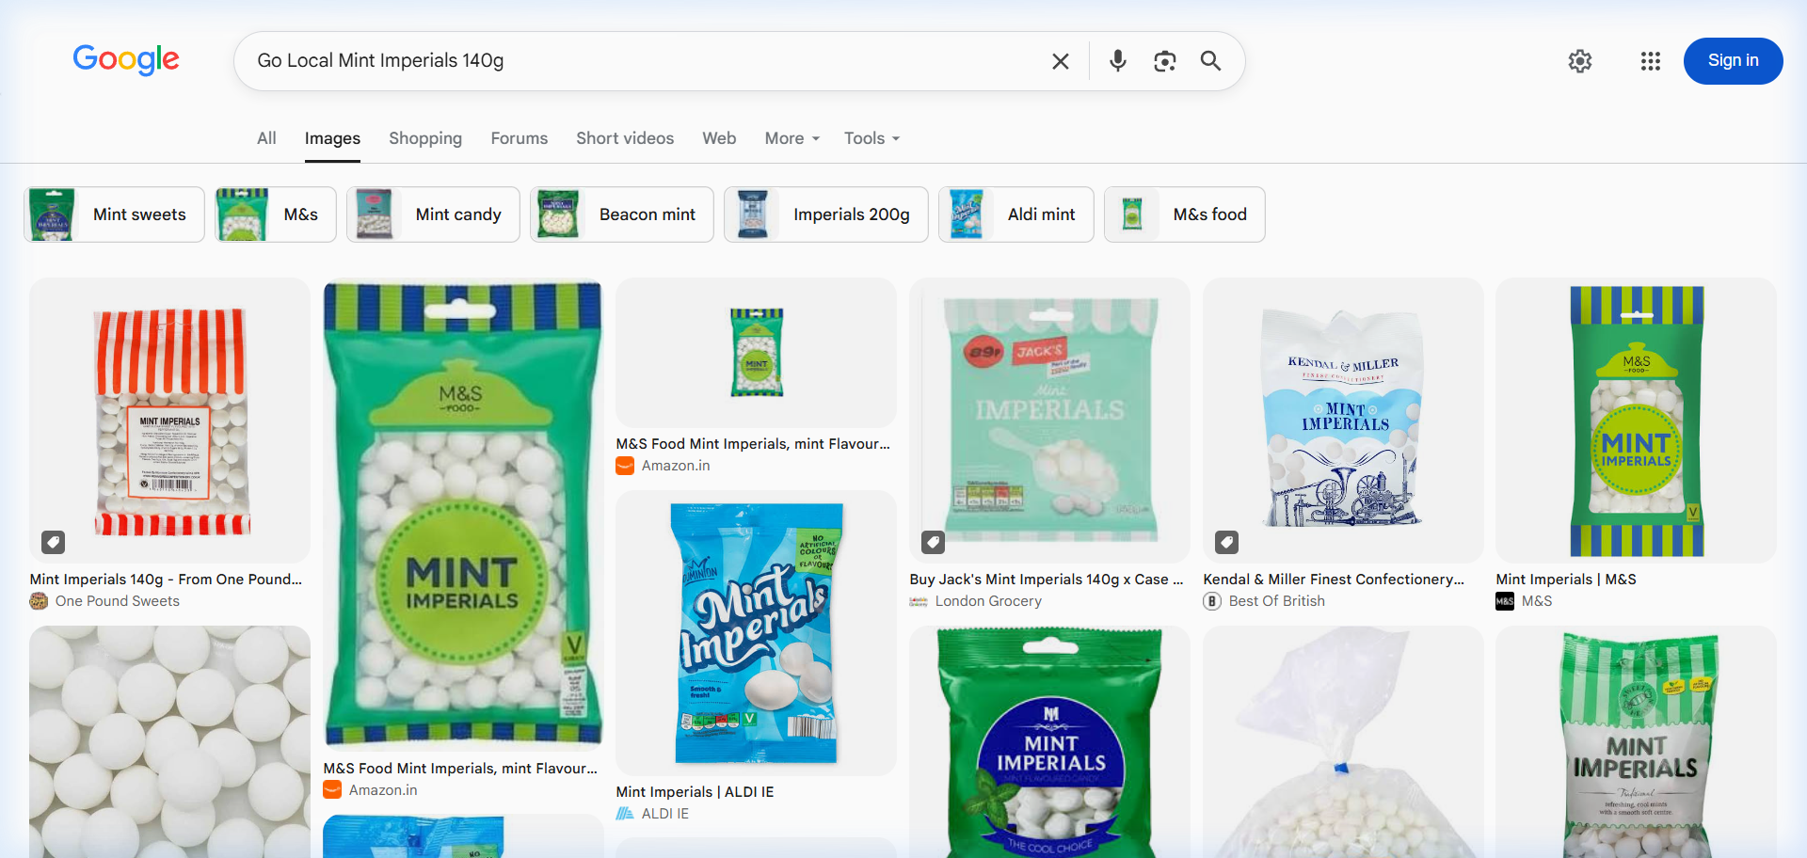
Task: Click Amazon.in source under small M&S image
Action: coord(676,466)
